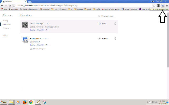This screenshot has height=105, width=169.
Task: Show hidden system tray icons arrow
Action: tap(147, 102)
